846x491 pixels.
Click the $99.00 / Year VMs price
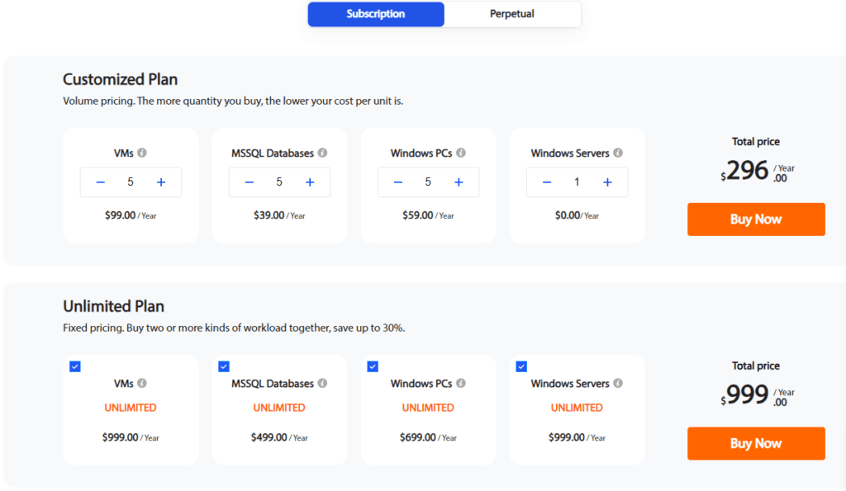pos(131,215)
